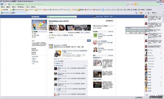This screenshot has height=99, width=164.
Task: Open chat with Louise Wang
Action: click(153, 61)
